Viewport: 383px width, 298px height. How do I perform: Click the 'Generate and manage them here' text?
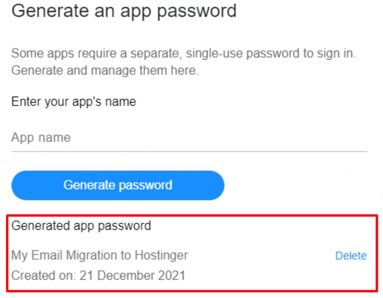point(104,70)
